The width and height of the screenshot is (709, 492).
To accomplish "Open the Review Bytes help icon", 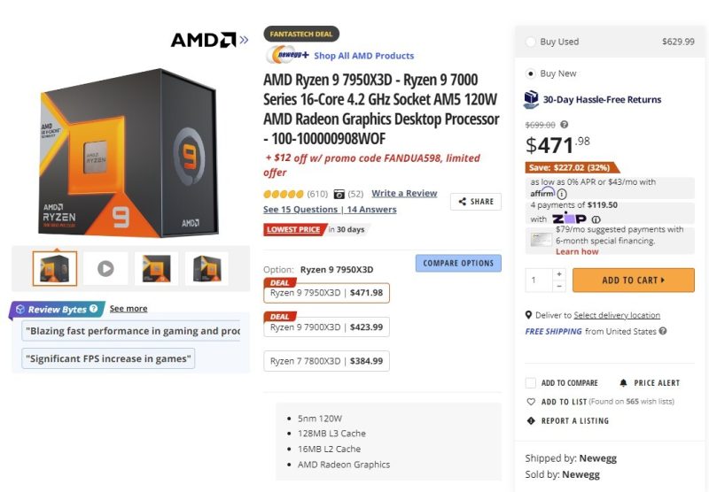I will 94,309.
